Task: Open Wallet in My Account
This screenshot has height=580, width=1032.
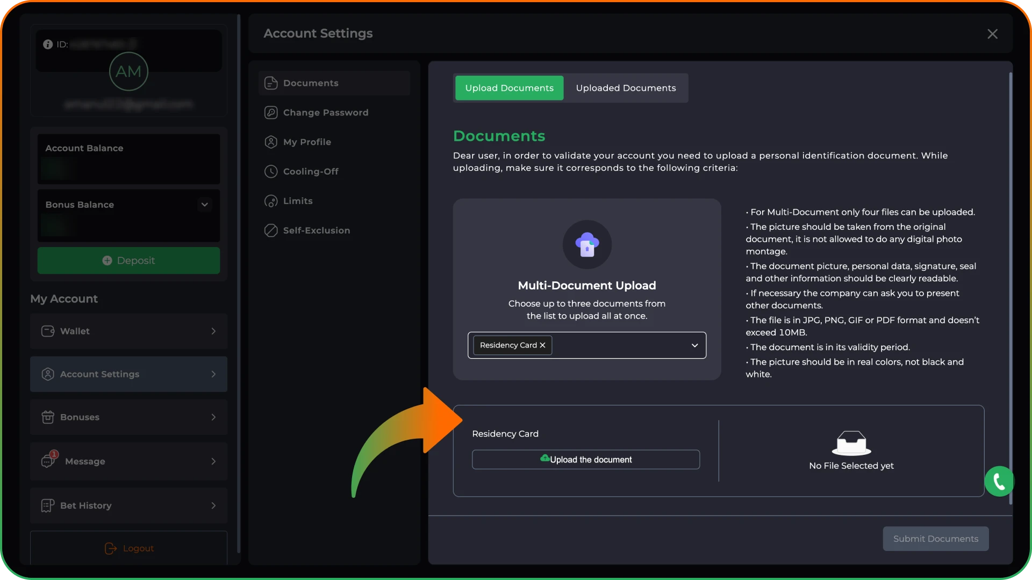Action: click(128, 331)
